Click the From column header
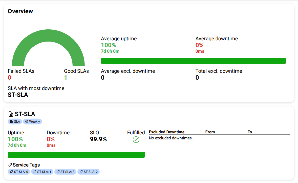 pyautogui.click(x=210, y=132)
